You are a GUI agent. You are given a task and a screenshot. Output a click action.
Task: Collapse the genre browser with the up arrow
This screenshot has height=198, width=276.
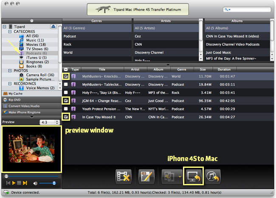click(x=168, y=65)
